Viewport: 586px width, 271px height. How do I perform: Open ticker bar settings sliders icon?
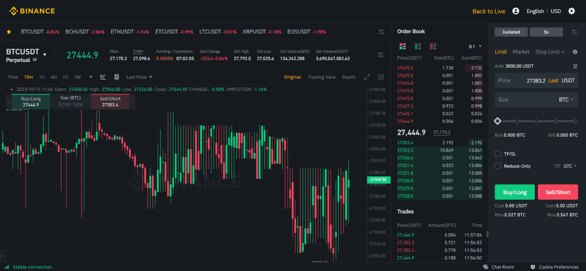pyautogui.click(x=381, y=32)
